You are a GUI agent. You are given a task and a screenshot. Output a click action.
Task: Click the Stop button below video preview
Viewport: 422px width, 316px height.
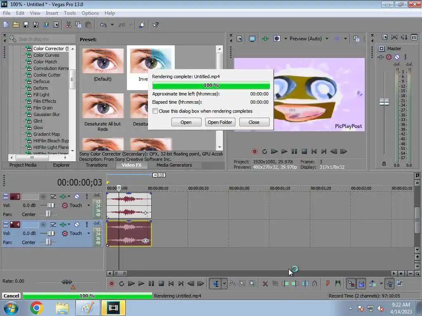[x=304, y=151]
